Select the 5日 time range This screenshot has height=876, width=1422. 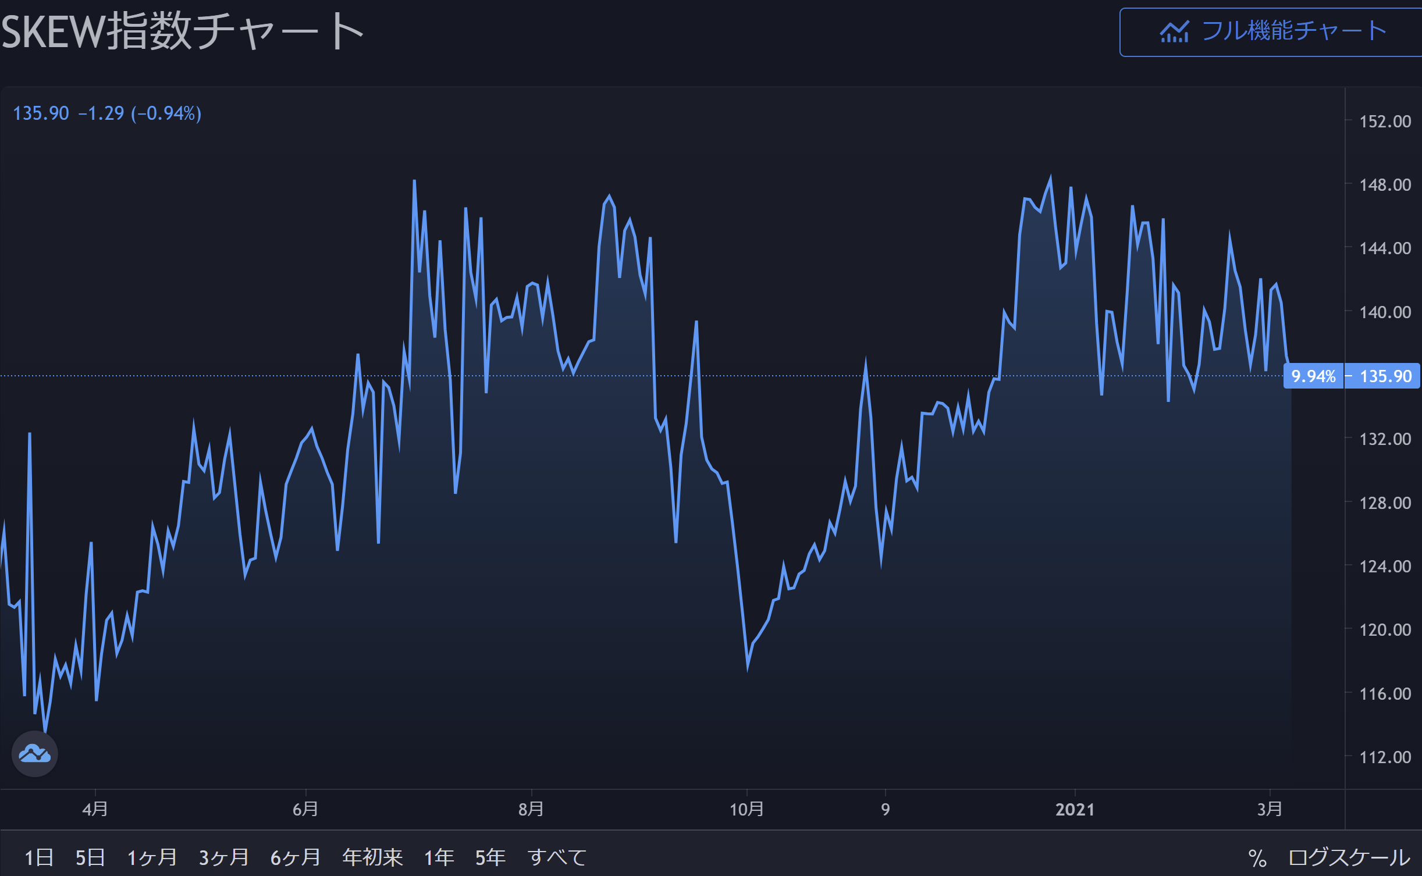pos(90,857)
